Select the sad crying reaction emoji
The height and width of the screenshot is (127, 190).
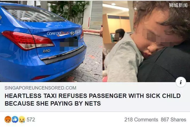[x=22, y=119]
